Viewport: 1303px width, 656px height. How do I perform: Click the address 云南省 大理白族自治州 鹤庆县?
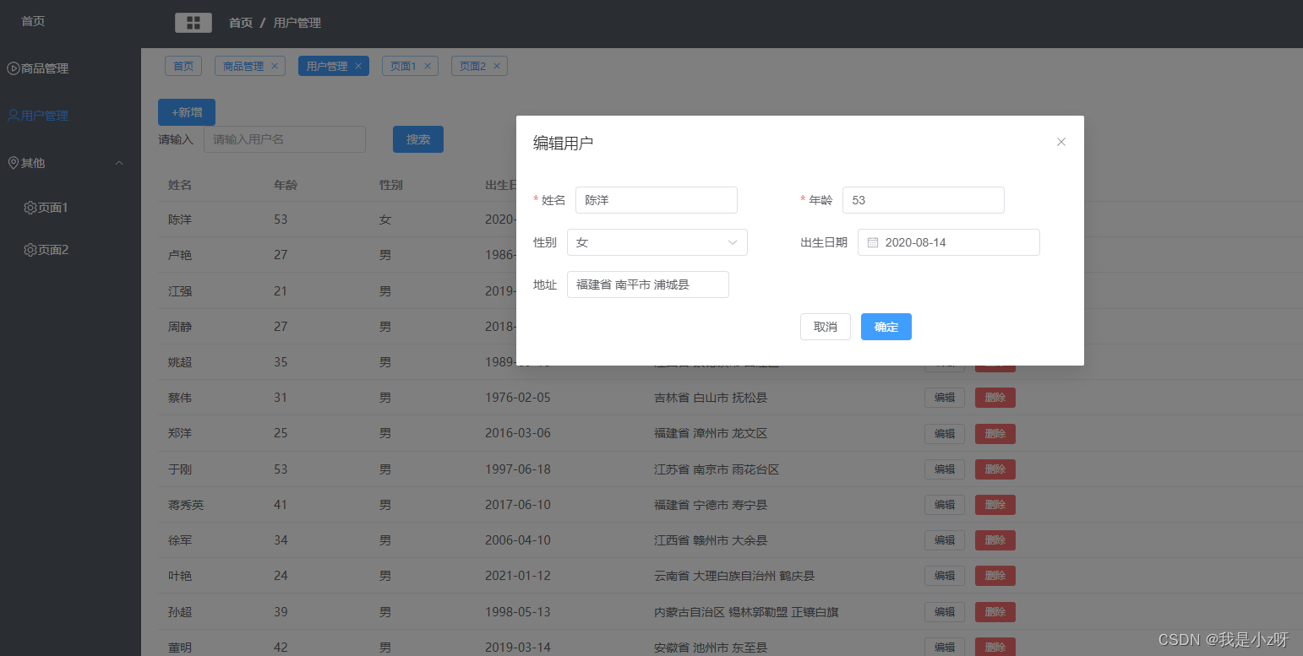click(734, 576)
